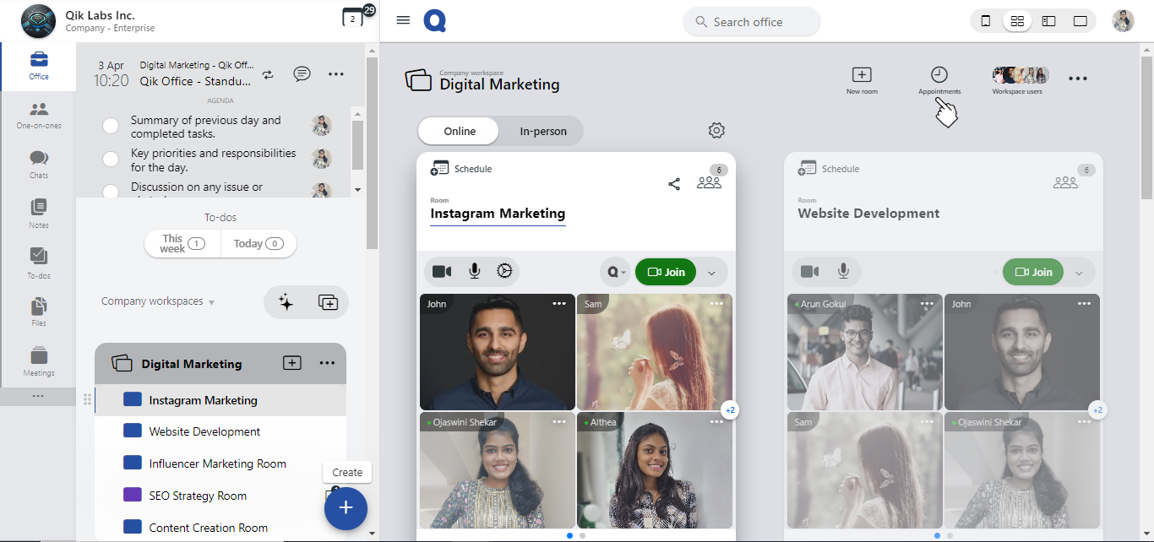The width and height of the screenshot is (1154, 542).
Task: Click the blue Create plus button
Action: 346,508
